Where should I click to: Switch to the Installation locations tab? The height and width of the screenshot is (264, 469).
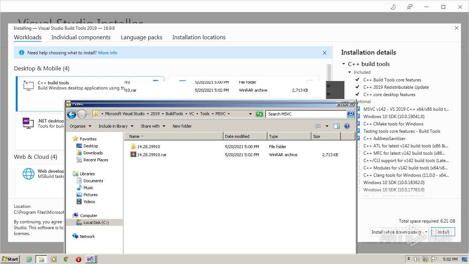click(x=199, y=37)
